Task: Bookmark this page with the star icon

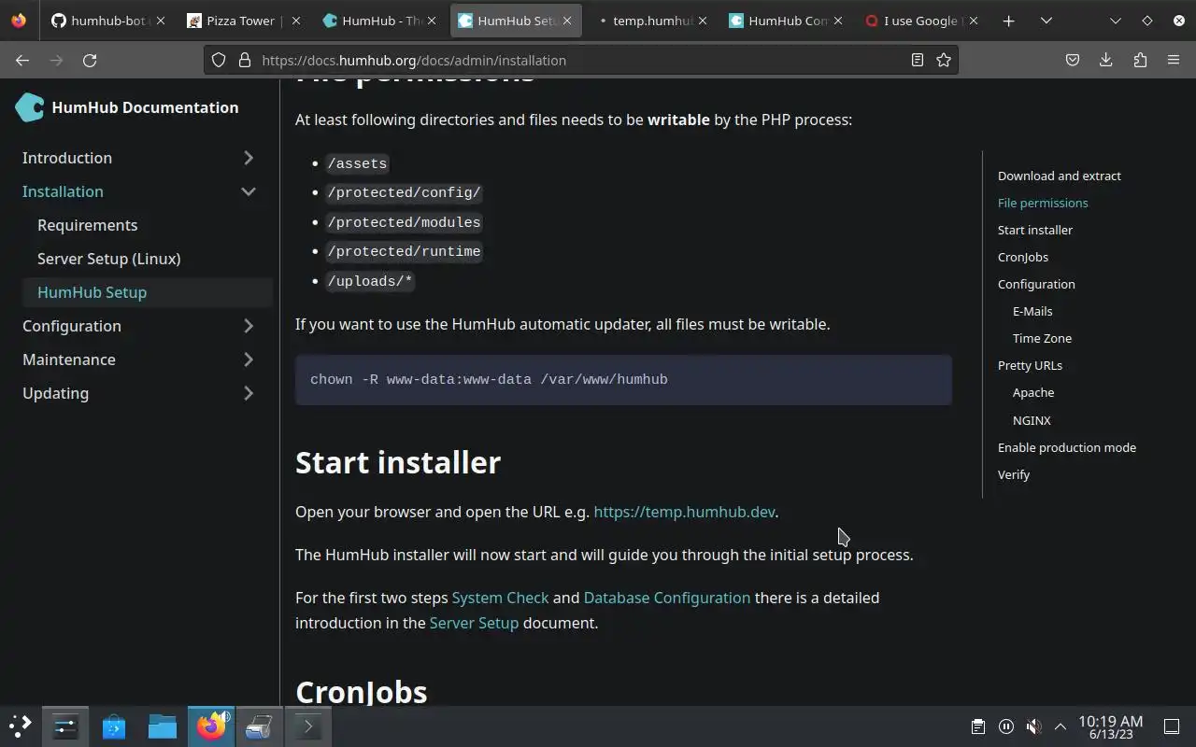Action: click(x=944, y=60)
